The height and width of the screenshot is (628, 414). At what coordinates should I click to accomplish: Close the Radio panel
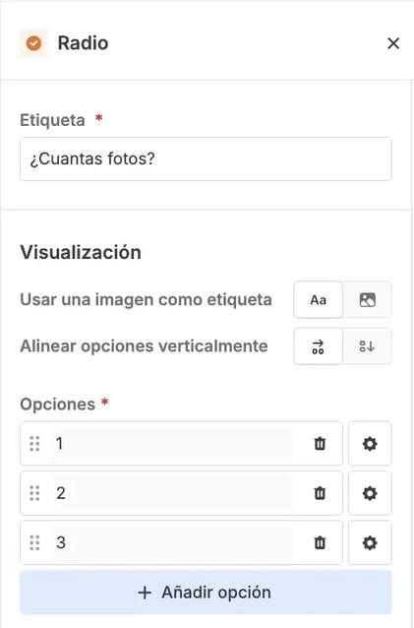tap(393, 43)
